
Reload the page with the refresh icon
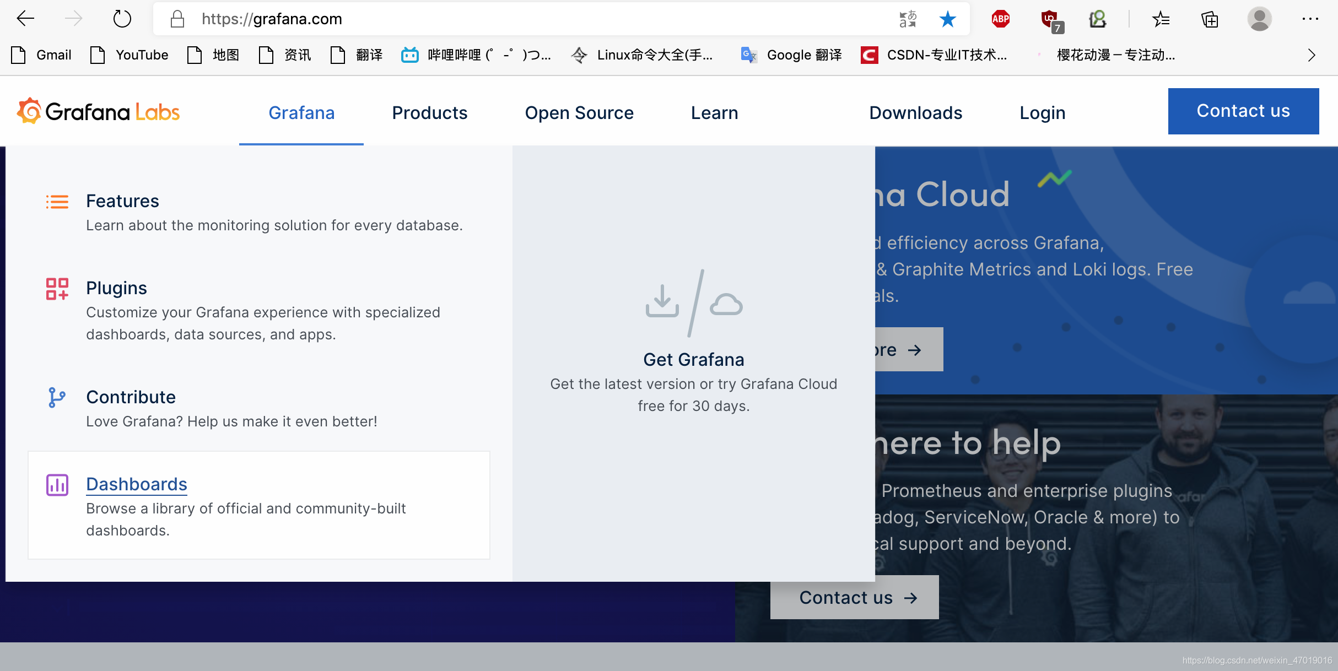pos(122,19)
